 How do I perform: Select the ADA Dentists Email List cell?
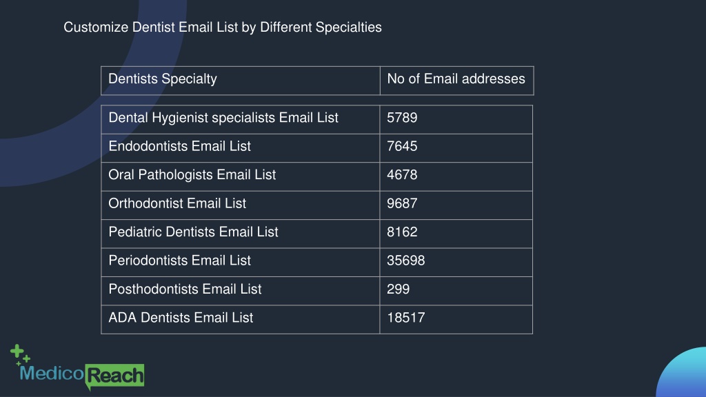click(241, 320)
